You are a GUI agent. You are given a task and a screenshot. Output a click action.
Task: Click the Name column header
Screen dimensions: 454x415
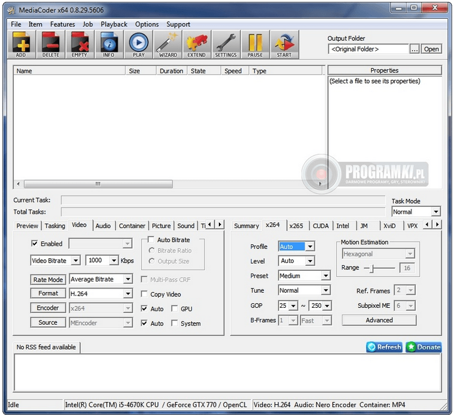point(69,71)
